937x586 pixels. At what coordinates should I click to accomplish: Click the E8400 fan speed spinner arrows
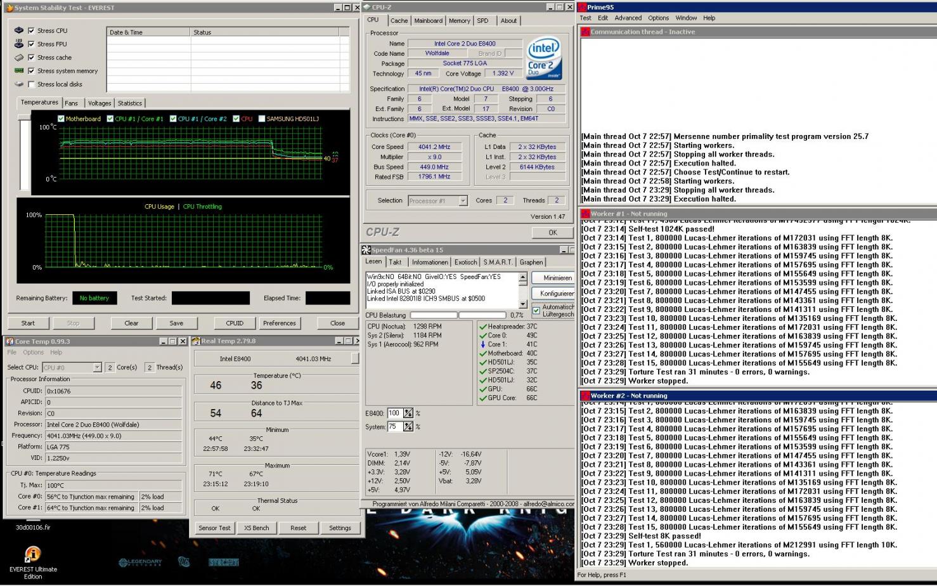408,413
